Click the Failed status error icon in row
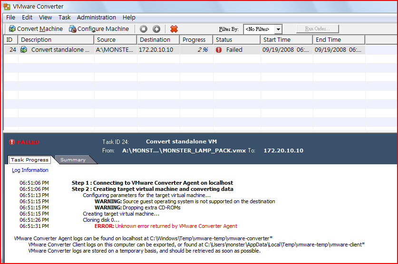The width and height of the screenshot is (398, 264). point(219,50)
